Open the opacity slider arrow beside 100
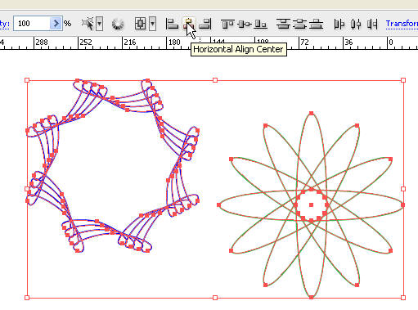This screenshot has width=418, height=310. pos(56,24)
